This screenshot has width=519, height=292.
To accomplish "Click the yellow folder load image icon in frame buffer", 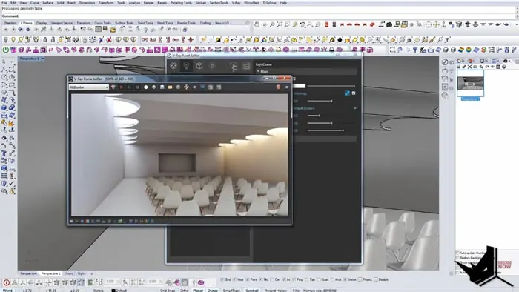I will tap(170, 87).
